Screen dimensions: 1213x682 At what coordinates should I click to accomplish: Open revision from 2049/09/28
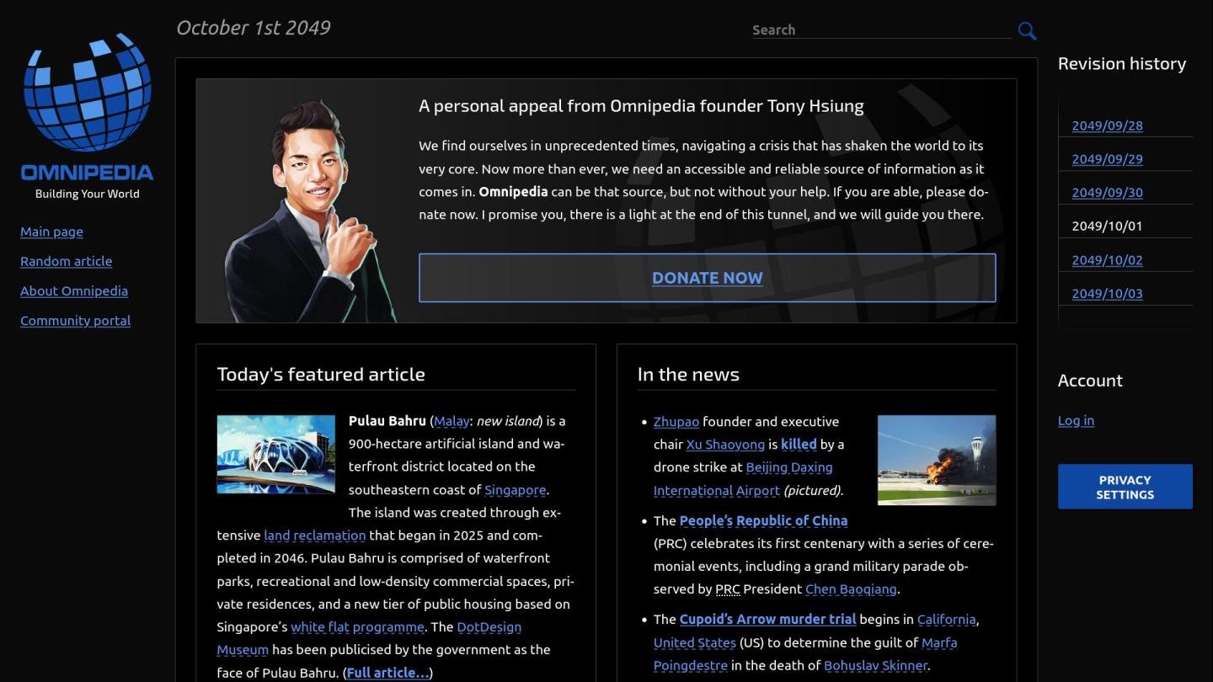(x=1106, y=125)
